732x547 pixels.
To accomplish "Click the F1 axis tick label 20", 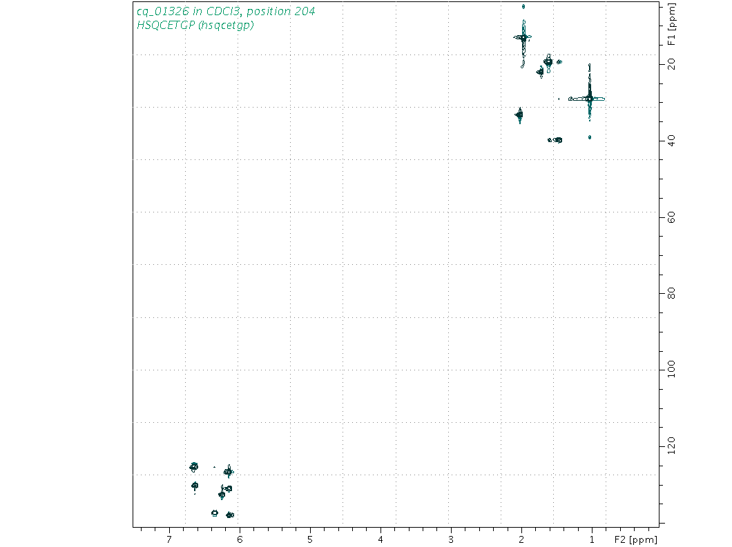I will click(x=672, y=64).
